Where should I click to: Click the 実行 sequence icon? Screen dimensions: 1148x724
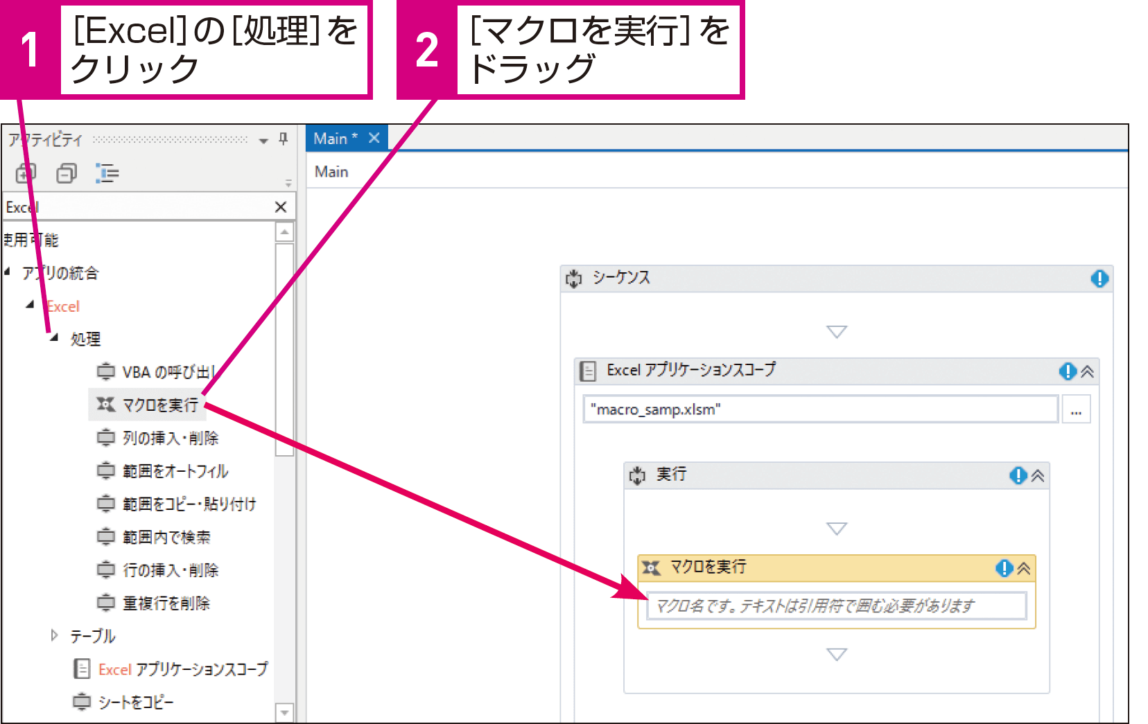tap(637, 475)
